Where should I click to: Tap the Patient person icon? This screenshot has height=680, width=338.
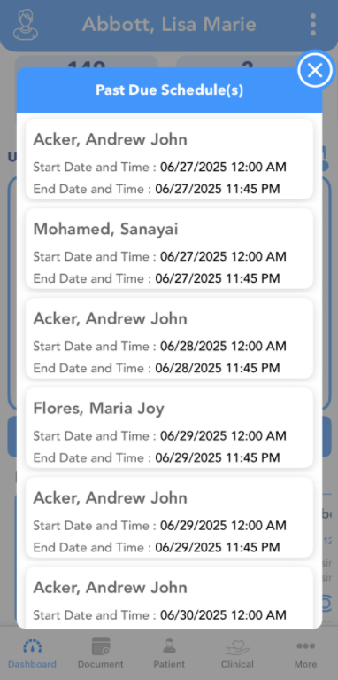169,646
